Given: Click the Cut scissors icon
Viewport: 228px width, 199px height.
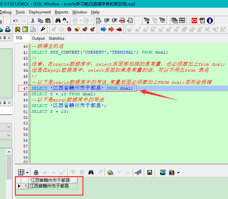Looking at the screenshot, I should click(33, 21).
